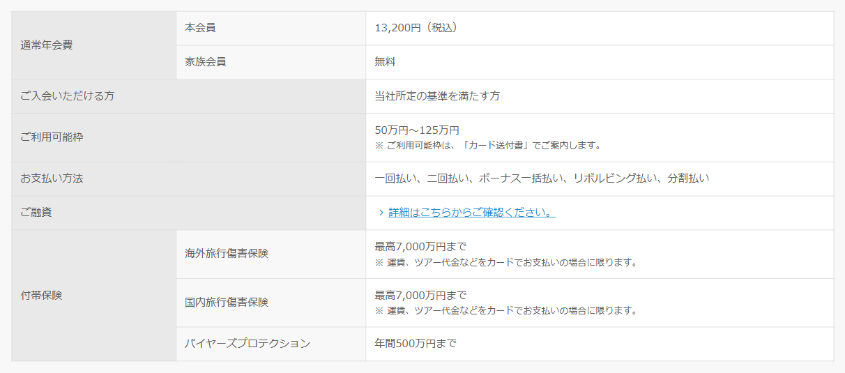845x373 pixels.
Task: Click the ご融資 label
Action: click(x=36, y=213)
